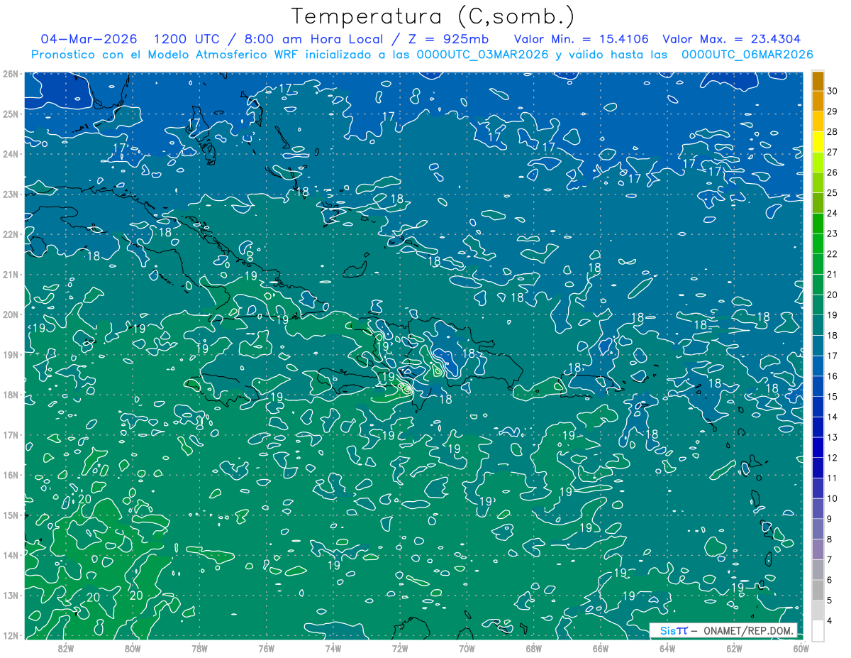This screenshot has width=851, height=658.
Task: Click the '70W' longitude label
Action: click(x=467, y=648)
